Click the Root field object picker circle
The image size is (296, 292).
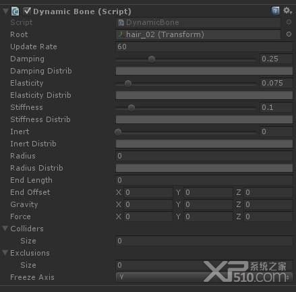click(x=289, y=34)
